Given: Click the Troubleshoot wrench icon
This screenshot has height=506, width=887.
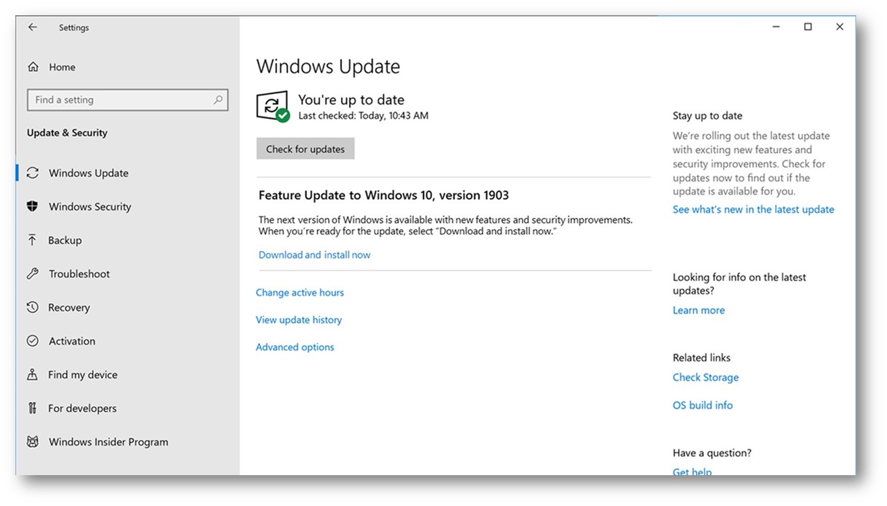Looking at the screenshot, I should pos(33,273).
